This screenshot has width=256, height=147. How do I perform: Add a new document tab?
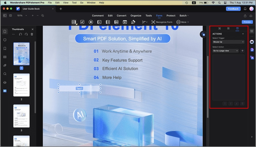[x=61, y=9]
